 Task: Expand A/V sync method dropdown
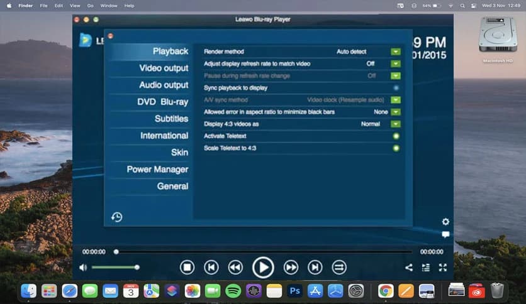point(396,100)
